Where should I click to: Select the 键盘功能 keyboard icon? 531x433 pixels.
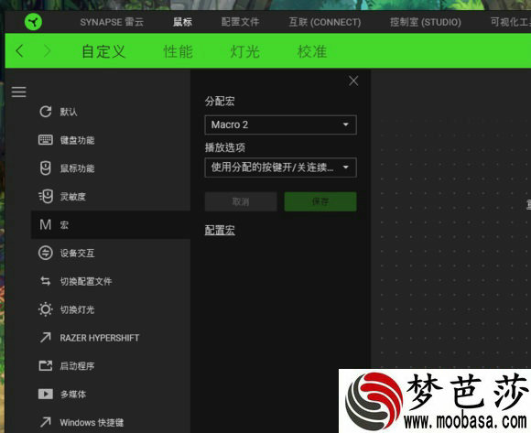46,140
